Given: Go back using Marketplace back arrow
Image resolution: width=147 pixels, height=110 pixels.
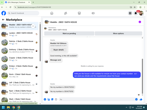Looking at the screenshot, I should tap(3, 20).
